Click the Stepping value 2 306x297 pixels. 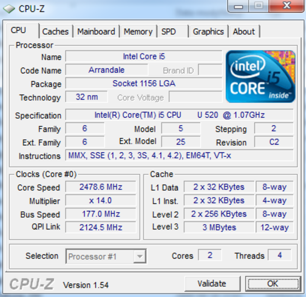(274, 128)
